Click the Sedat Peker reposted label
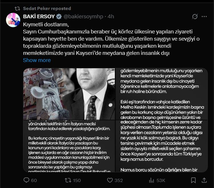214x188 pixels. 47,9
